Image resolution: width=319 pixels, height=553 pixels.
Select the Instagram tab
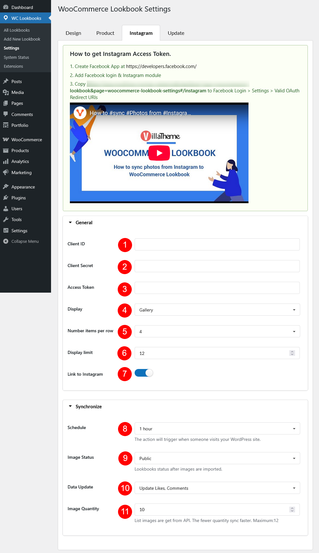tap(141, 33)
